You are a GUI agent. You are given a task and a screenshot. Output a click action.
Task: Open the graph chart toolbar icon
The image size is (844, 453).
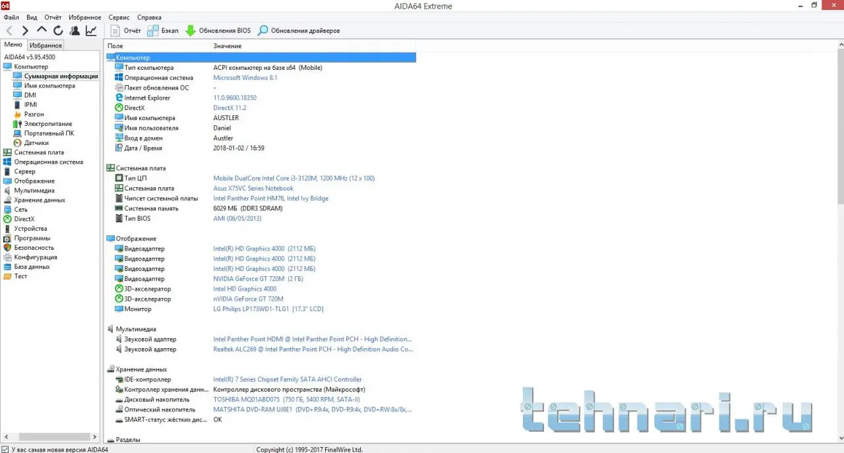click(91, 30)
